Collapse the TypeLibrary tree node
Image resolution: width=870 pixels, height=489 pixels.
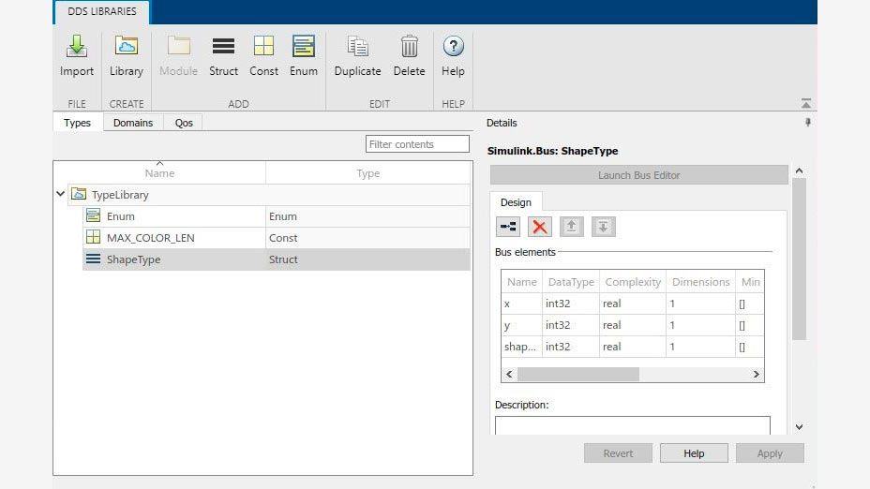point(61,194)
